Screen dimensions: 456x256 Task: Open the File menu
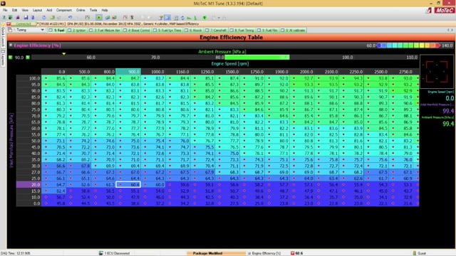click(5, 10)
